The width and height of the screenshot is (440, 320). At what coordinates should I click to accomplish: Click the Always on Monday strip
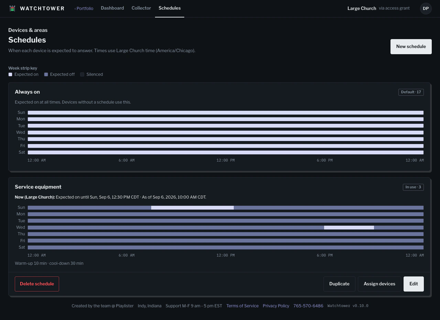(x=225, y=119)
